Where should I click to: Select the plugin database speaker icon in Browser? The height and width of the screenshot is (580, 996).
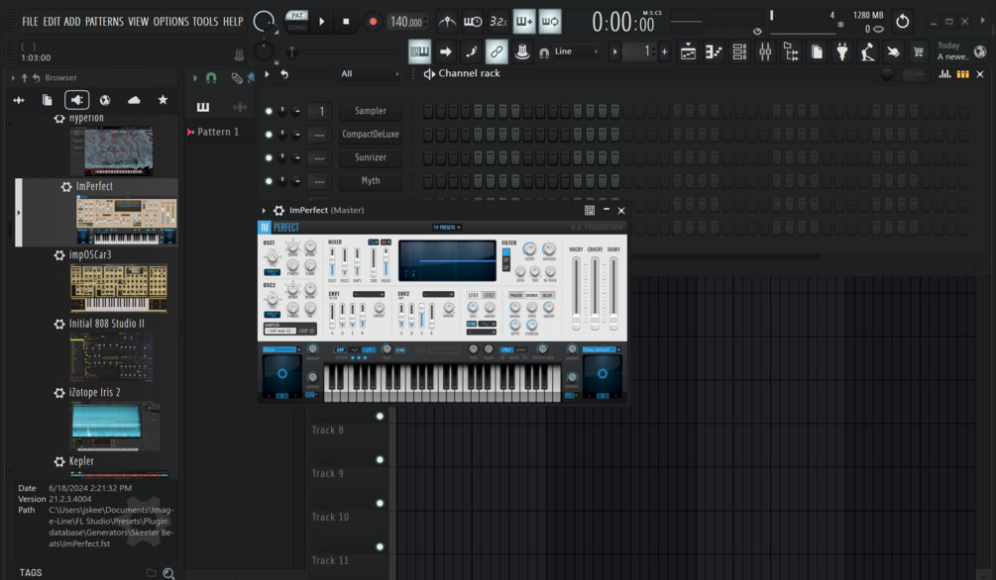(x=76, y=100)
